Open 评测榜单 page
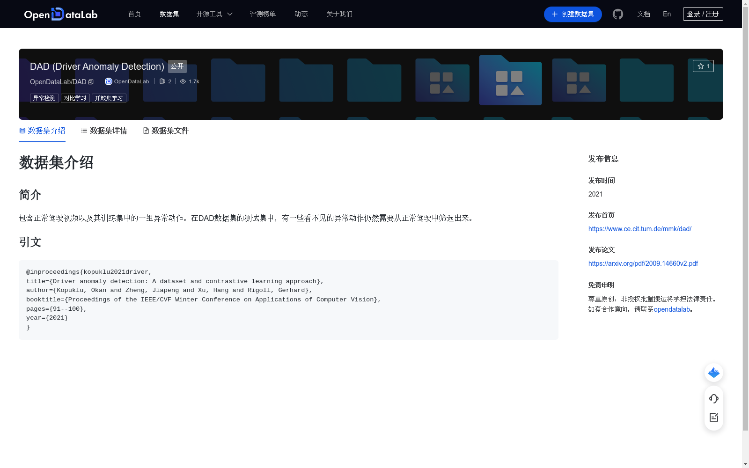The height and width of the screenshot is (468, 749). tap(263, 14)
